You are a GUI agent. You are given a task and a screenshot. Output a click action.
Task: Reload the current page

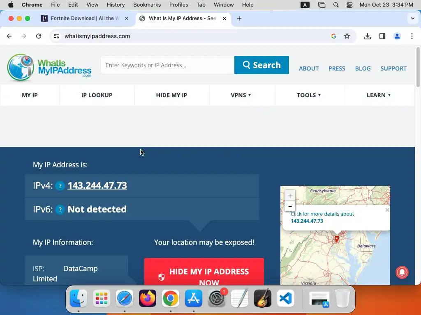[x=39, y=36]
